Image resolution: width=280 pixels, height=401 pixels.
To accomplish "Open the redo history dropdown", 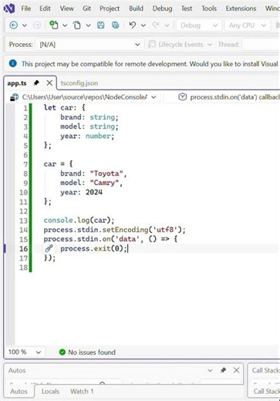I will [x=167, y=25].
